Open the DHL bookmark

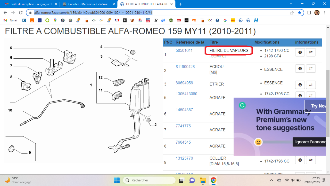click(x=233, y=20)
